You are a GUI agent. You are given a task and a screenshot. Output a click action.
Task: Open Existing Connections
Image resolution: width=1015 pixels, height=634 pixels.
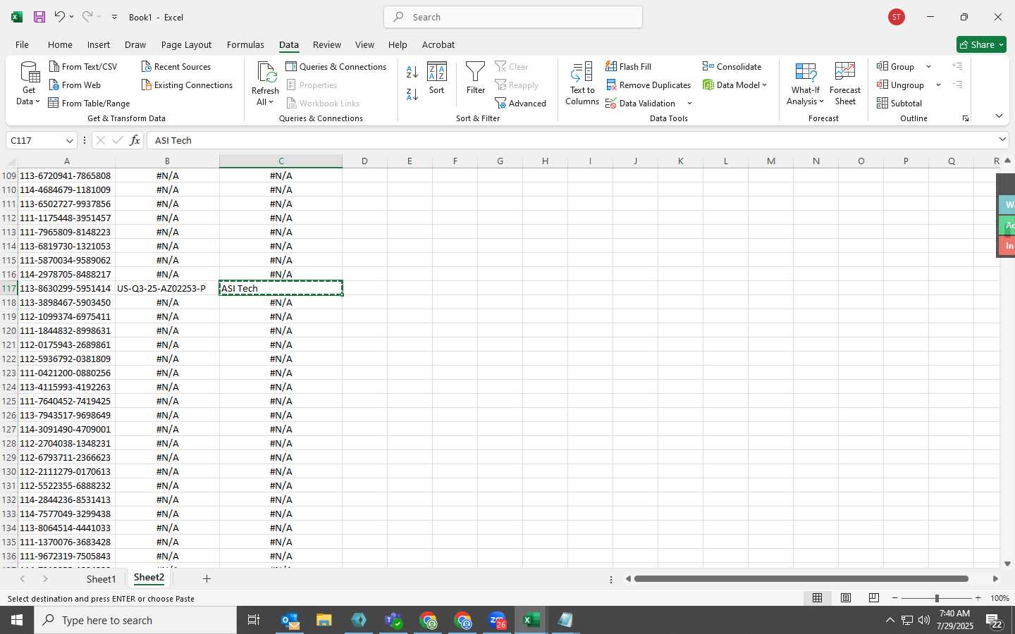pyautogui.click(x=187, y=85)
